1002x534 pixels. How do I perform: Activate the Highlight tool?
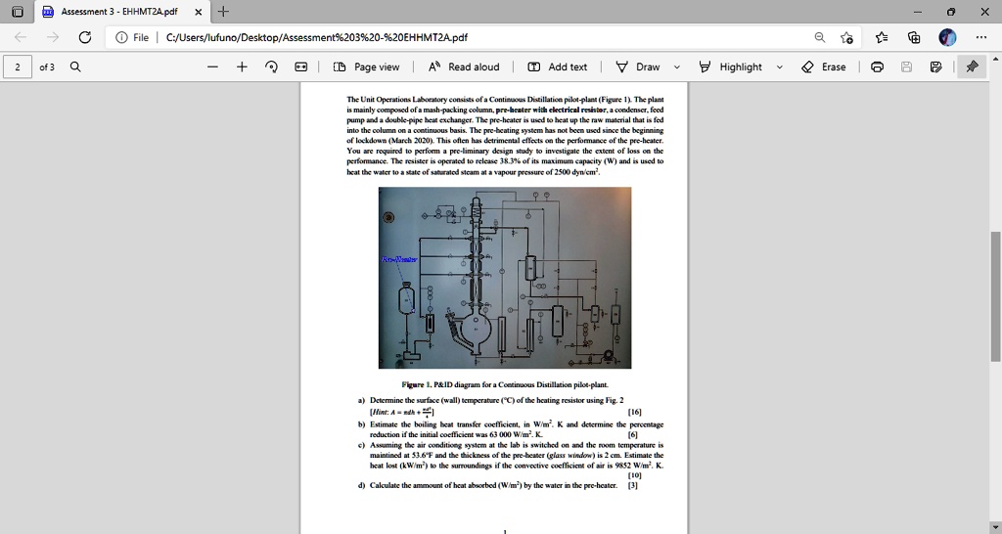730,67
